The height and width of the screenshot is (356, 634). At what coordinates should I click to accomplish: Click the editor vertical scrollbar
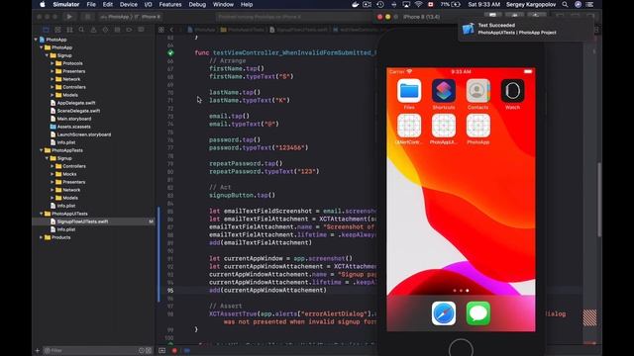point(599,200)
